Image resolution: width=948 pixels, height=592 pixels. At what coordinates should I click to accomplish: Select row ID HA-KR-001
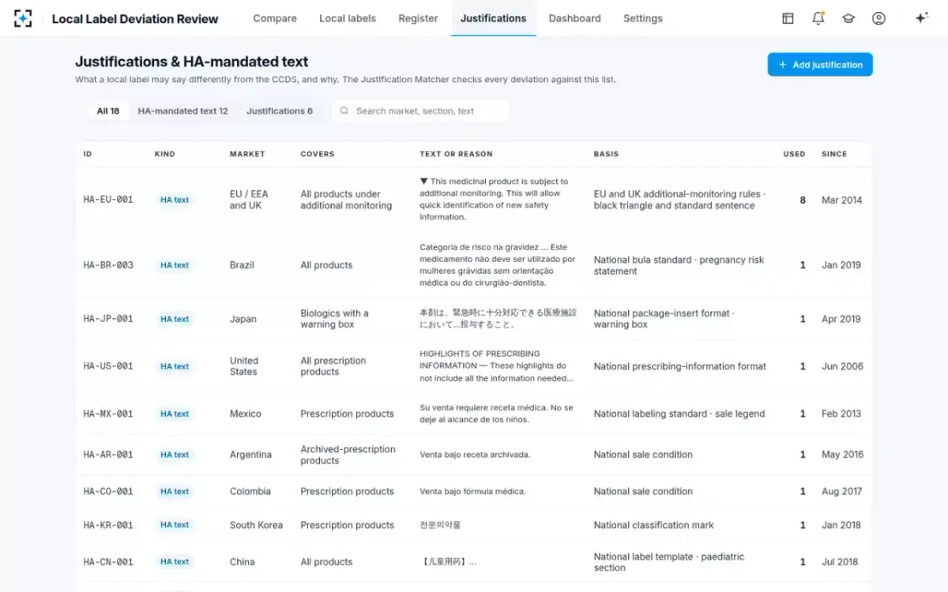tap(108, 525)
